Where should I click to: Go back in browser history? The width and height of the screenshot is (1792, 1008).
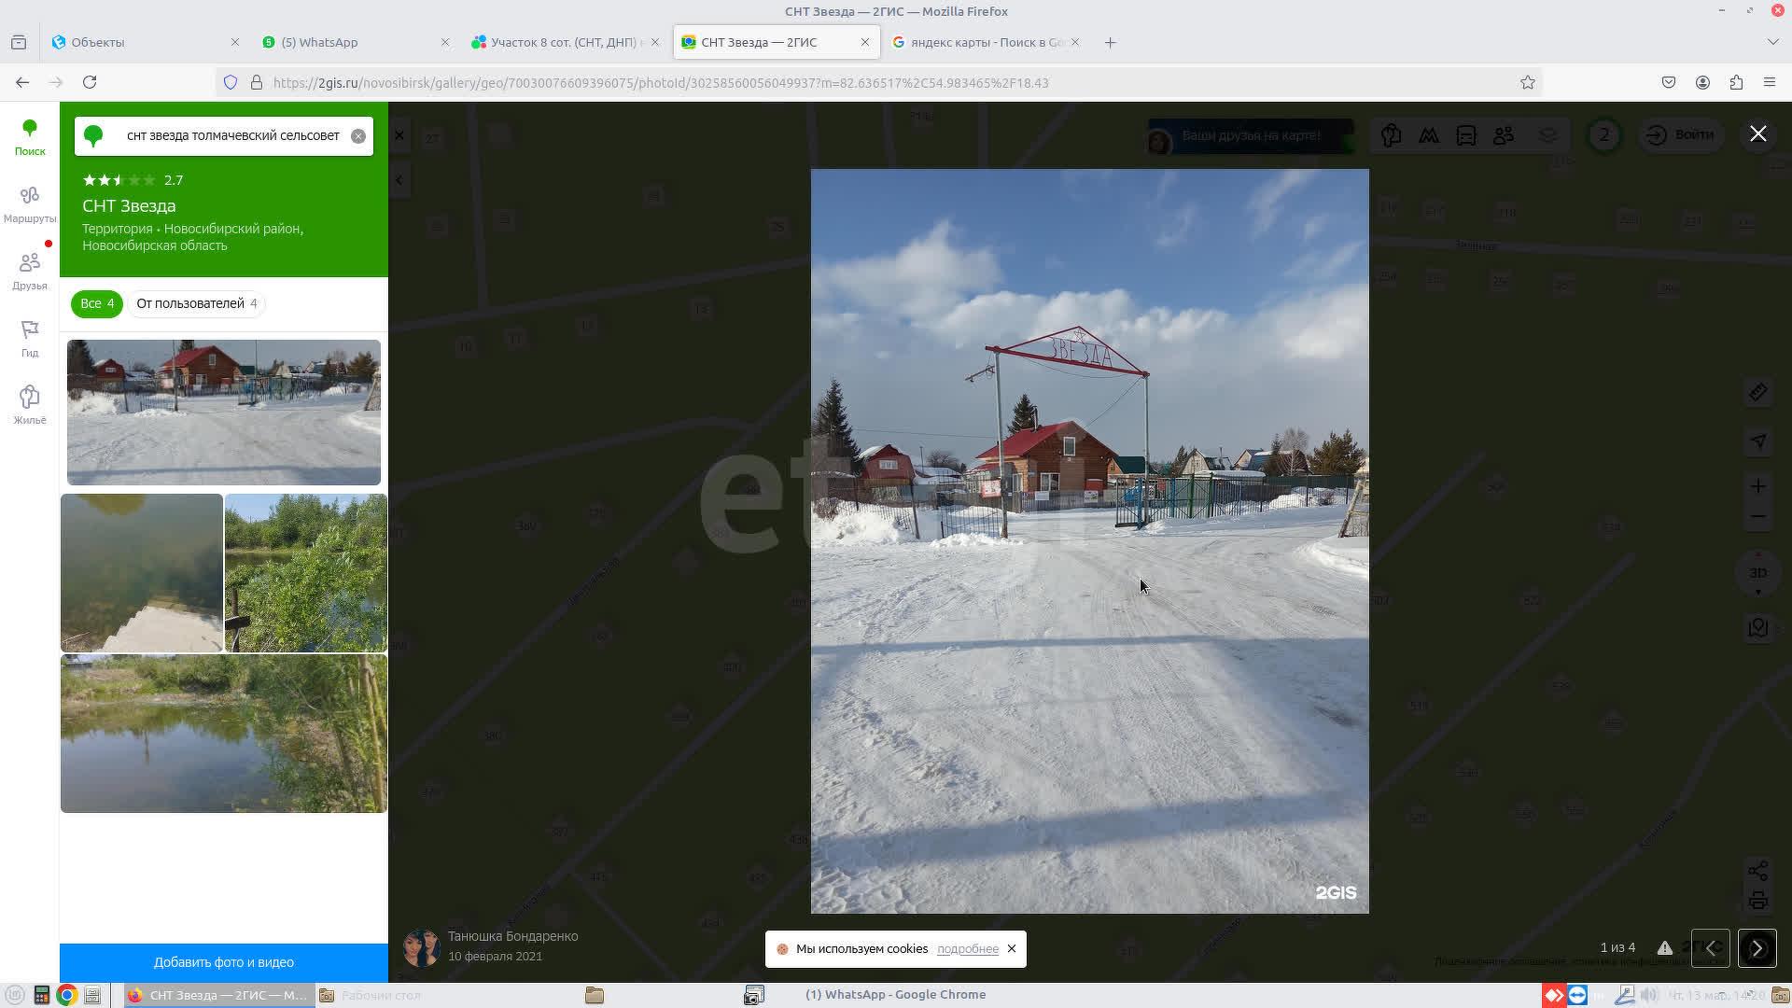(22, 82)
